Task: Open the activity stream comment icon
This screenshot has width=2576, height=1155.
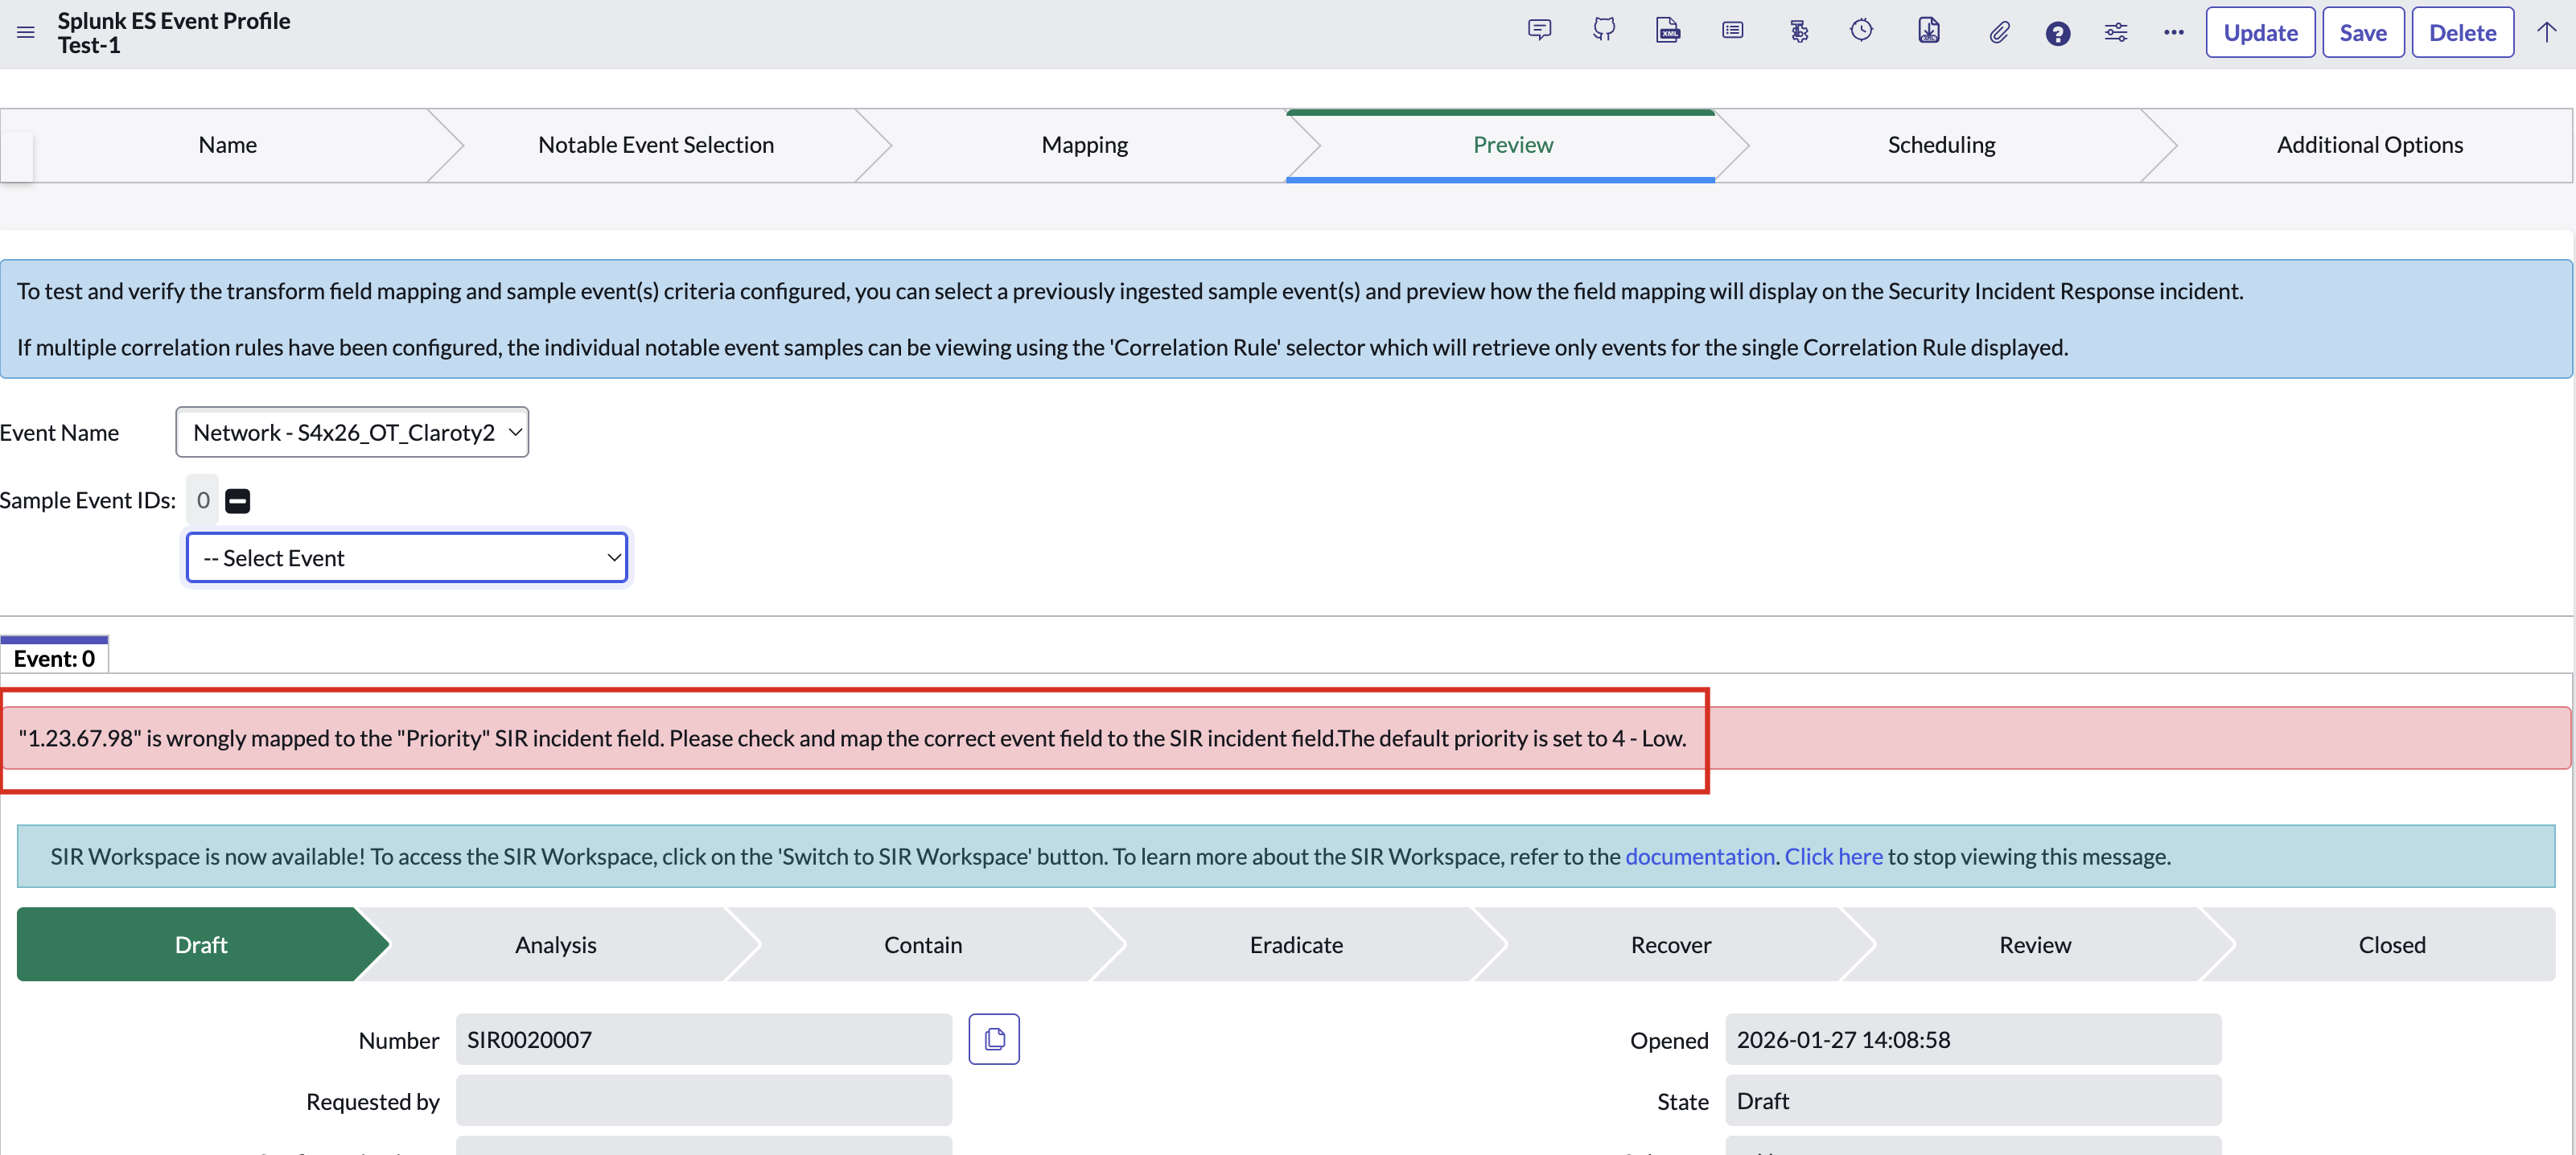Action: pyautogui.click(x=1540, y=31)
